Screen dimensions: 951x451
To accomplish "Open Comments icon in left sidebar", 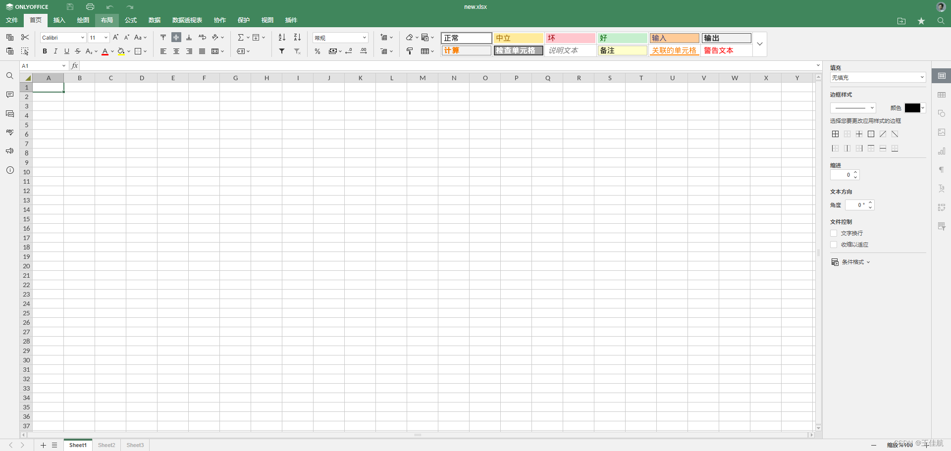I will tap(9, 95).
